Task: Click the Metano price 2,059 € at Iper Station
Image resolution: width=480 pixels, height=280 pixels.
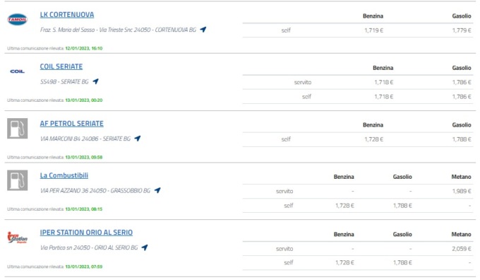Action: 462,249
